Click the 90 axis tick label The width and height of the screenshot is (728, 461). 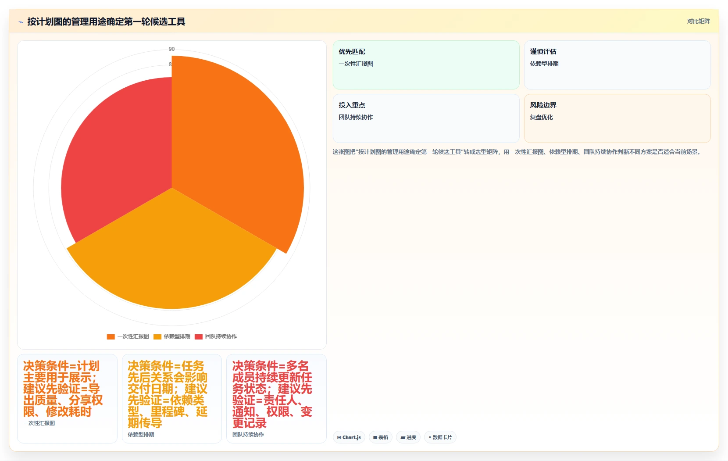pos(171,49)
